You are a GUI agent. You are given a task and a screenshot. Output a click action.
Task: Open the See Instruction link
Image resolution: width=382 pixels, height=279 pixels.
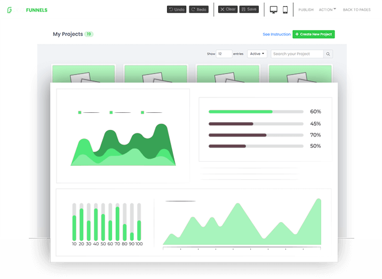276,35
